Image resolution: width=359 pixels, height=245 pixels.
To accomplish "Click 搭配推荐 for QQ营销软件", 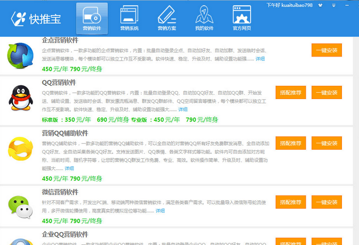I will [291, 92].
